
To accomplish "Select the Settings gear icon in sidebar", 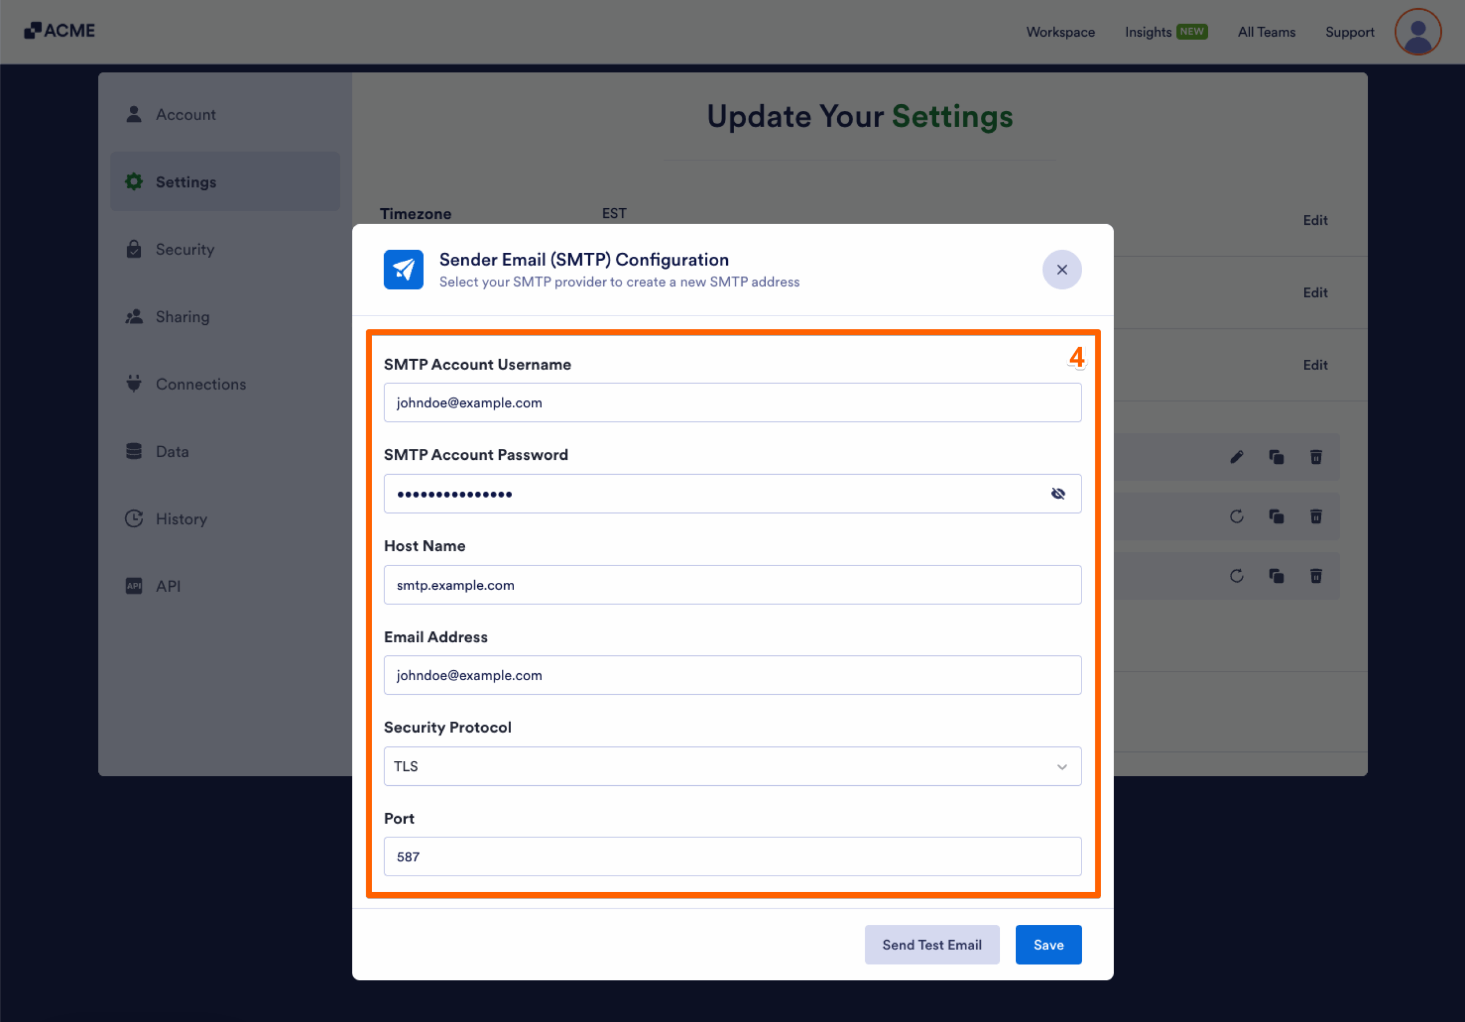I will [134, 182].
